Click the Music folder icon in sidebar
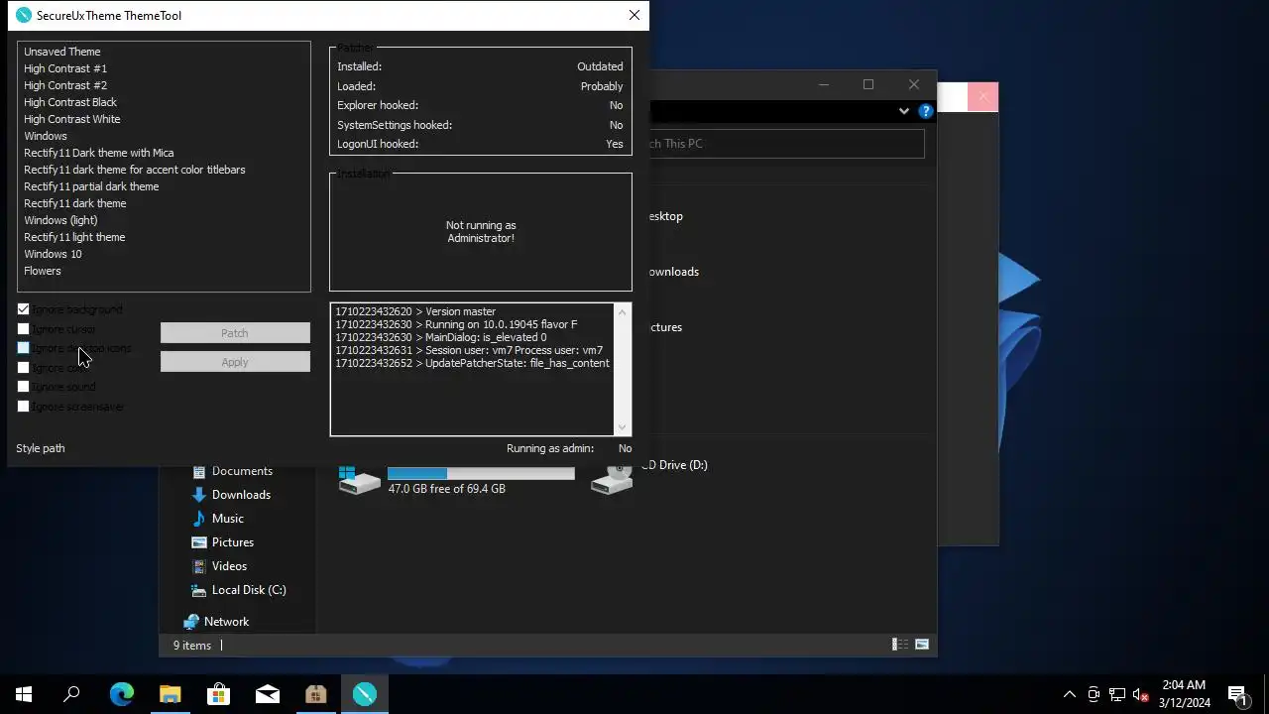Image resolution: width=1269 pixels, height=714 pixels. [x=199, y=519]
